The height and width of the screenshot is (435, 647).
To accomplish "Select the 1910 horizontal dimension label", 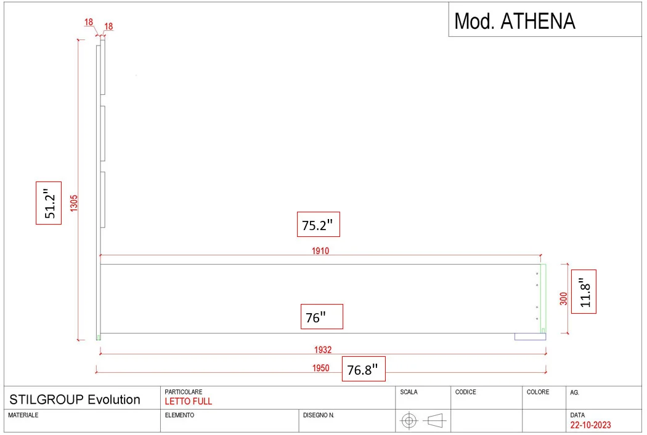I will (320, 251).
